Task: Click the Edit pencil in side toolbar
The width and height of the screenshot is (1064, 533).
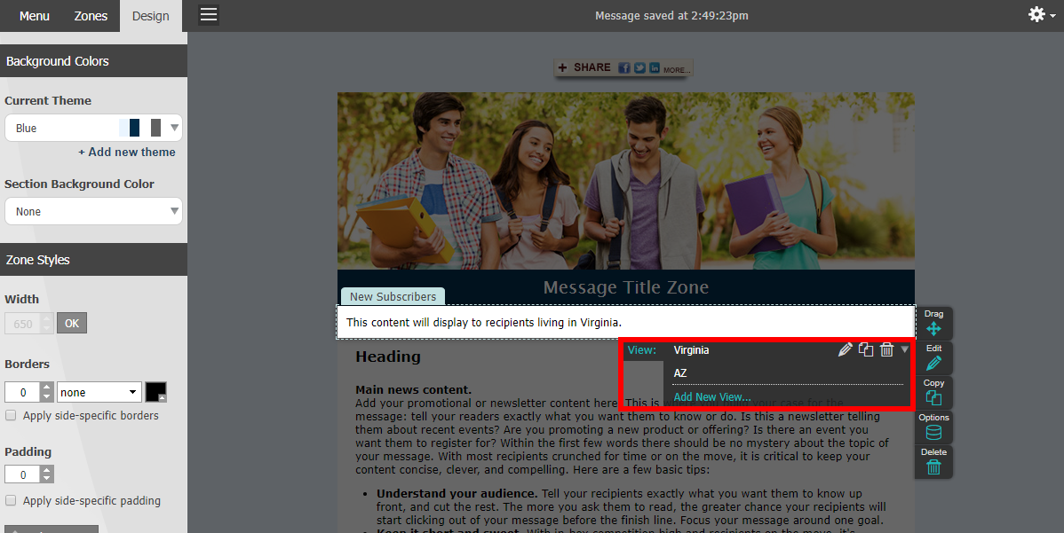Action: click(933, 357)
